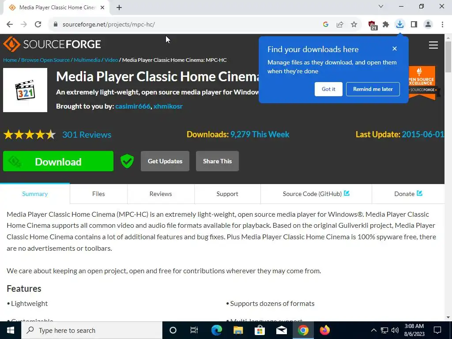
Task: Open network status tray icon
Action: (384, 330)
